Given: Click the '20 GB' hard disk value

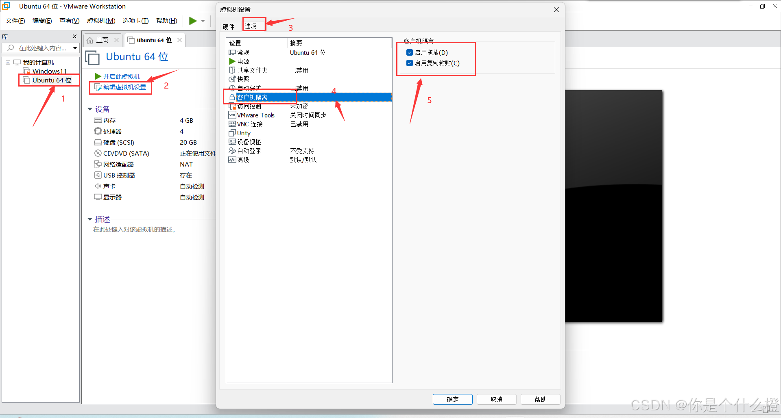Looking at the screenshot, I should pos(188,142).
